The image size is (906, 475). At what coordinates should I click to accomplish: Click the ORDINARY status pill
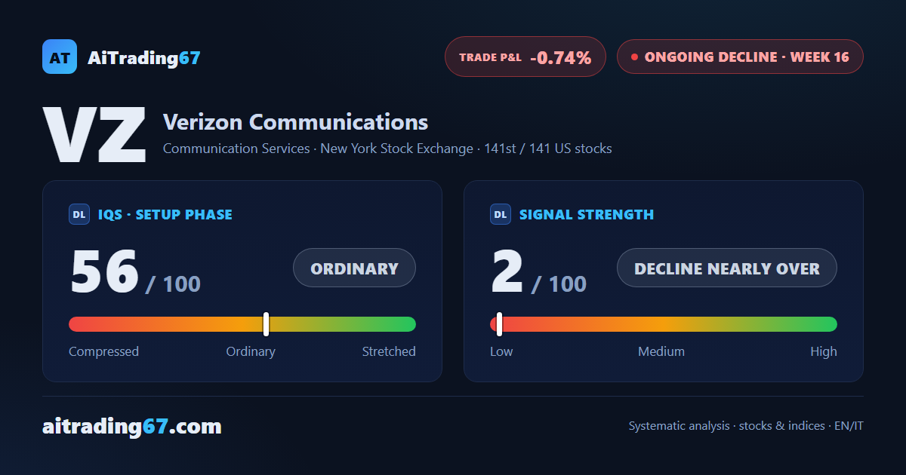click(354, 268)
